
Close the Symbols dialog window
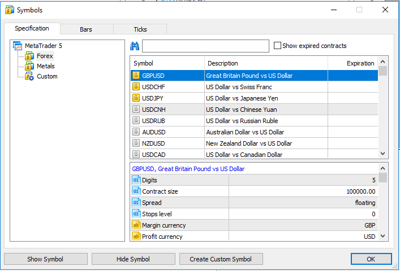tap(385, 10)
